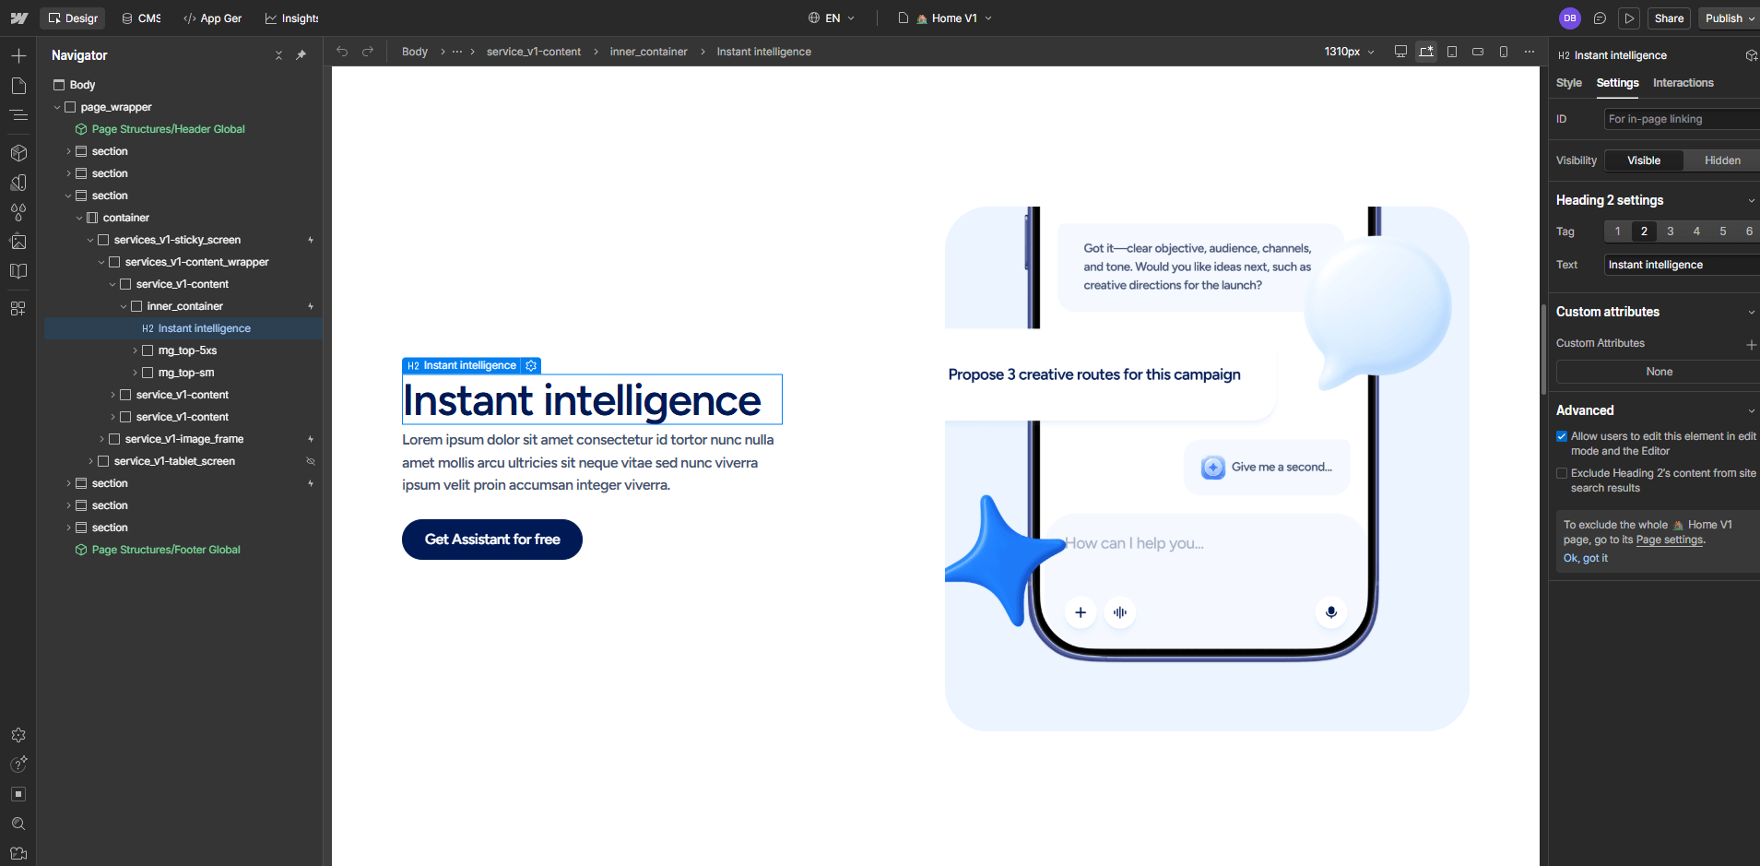Switch to mobile landscape breakpoint icon
Viewport: 1760px width, 866px height.
1478,52
